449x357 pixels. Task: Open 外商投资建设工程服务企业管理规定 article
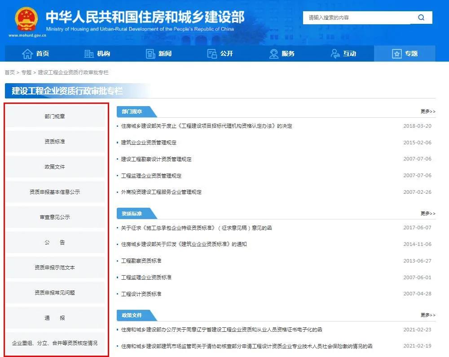161,192
